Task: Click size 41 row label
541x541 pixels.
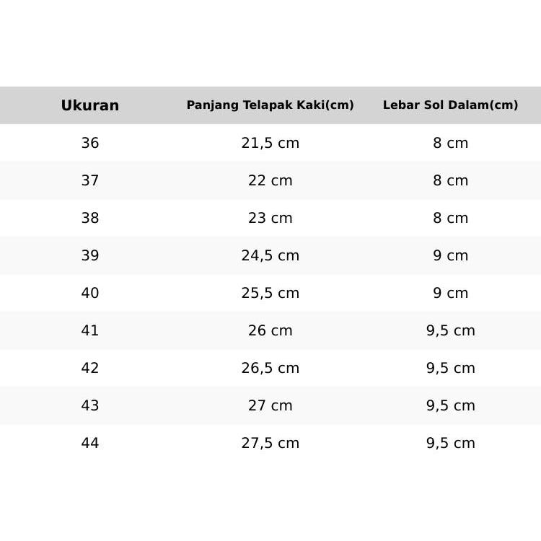Action: [x=90, y=330]
